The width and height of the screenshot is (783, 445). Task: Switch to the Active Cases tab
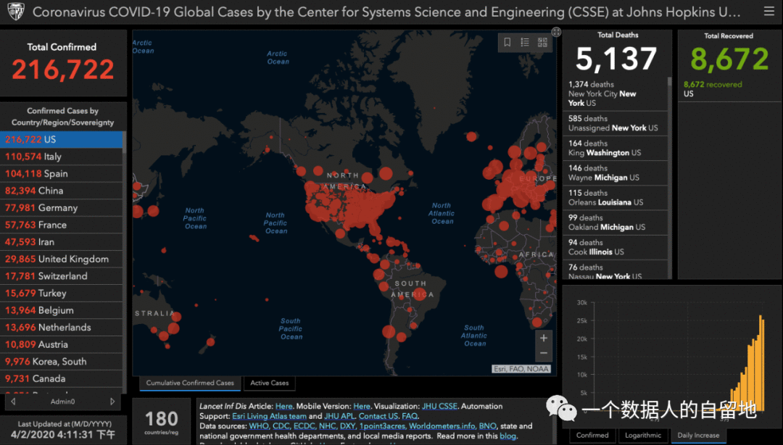coord(270,383)
